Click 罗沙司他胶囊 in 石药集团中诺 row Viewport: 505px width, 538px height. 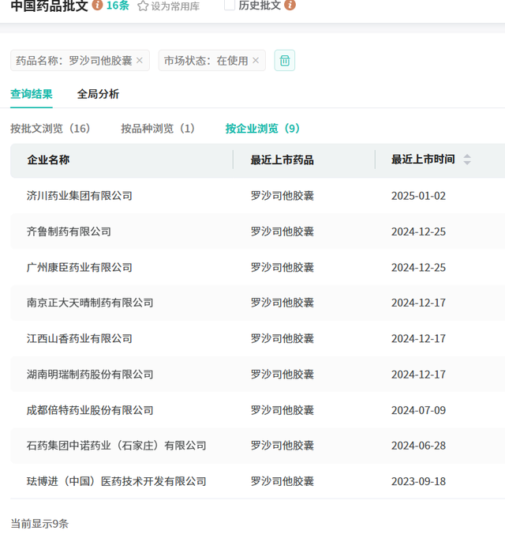click(x=282, y=446)
